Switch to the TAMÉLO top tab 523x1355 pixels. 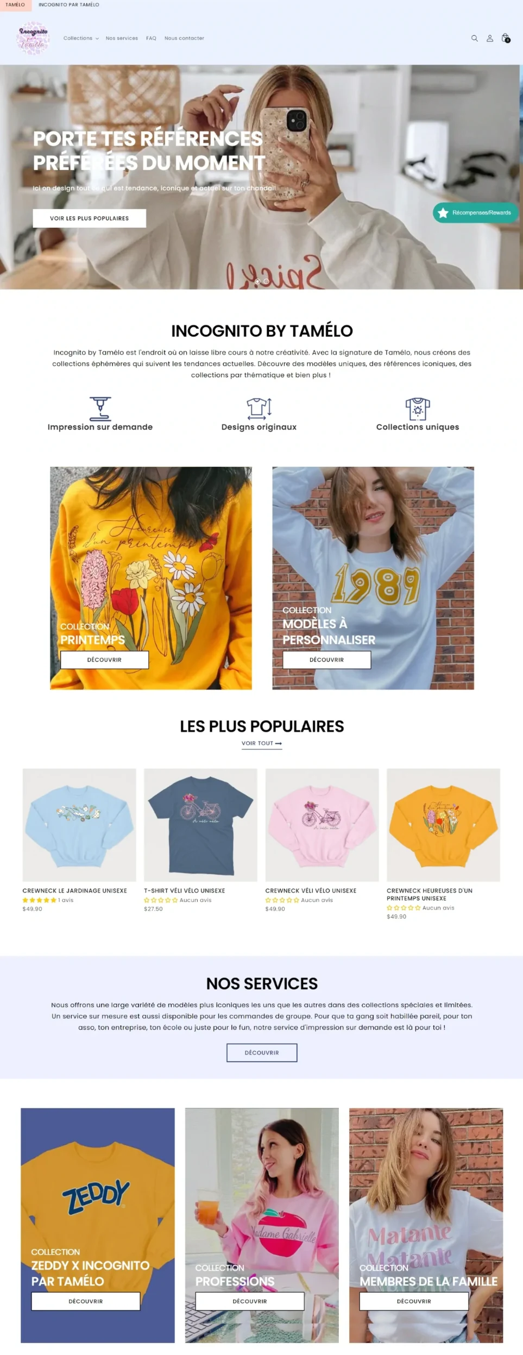tap(15, 4)
